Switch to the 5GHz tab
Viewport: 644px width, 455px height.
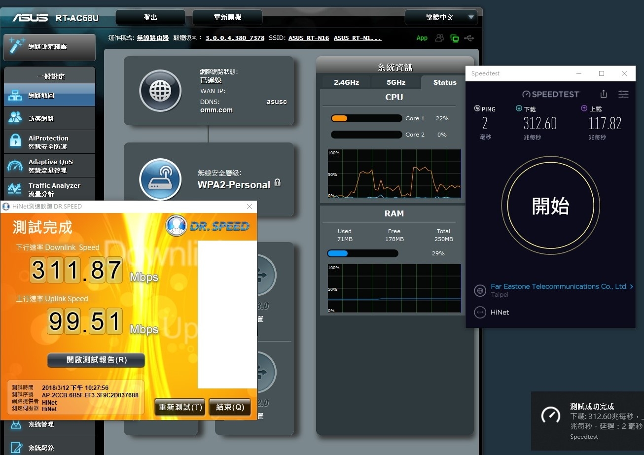tap(396, 82)
